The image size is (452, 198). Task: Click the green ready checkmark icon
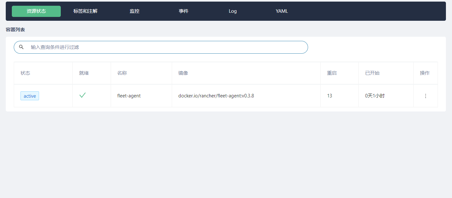[83, 95]
